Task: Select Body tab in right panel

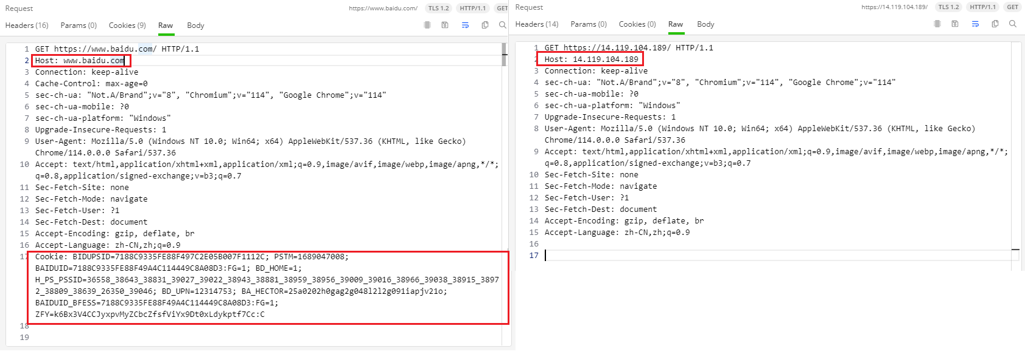Action: coord(705,24)
